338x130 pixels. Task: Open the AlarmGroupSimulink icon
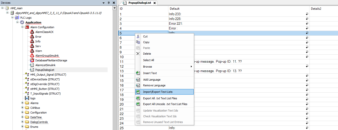coord(32,56)
